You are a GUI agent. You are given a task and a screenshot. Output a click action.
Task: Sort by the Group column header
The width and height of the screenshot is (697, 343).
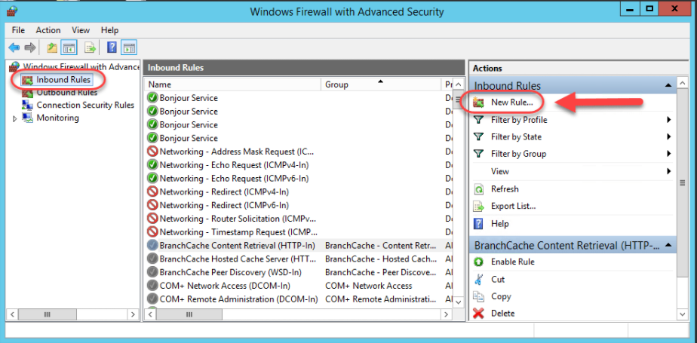pos(381,84)
